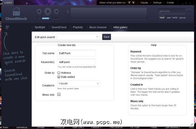Viewport: 196px width, 129px height.
Task: Click 'from the current date' hint text
Action: (x=68, y=88)
